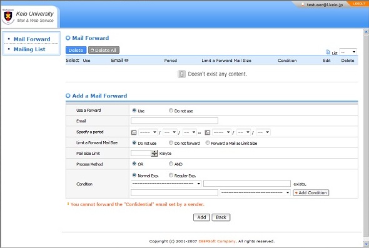Click the notice icon beside Doesn't exist any content

(x=181, y=74)
